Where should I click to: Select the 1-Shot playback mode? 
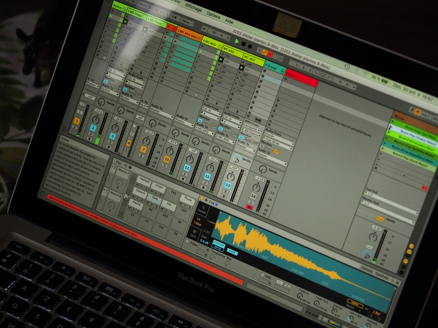[198, 222]
